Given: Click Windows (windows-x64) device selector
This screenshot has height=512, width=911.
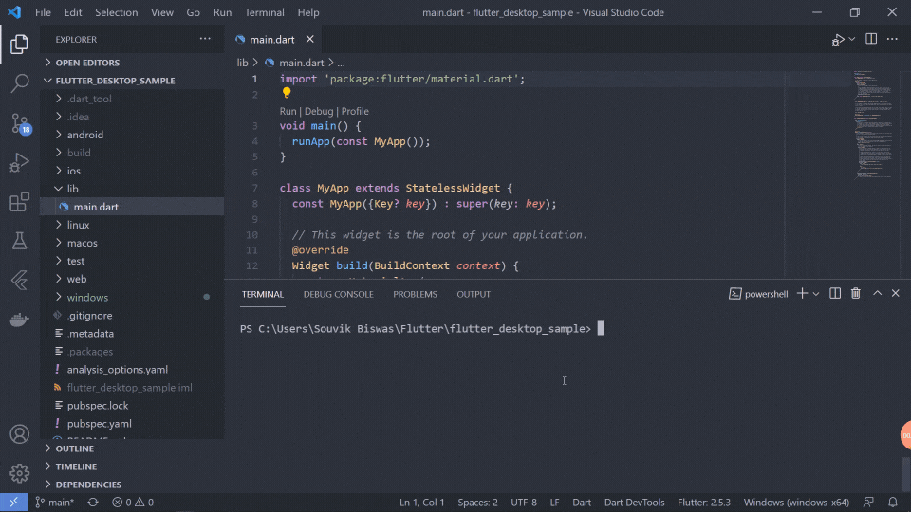Looking at the screenshot, I should point(796,503).
